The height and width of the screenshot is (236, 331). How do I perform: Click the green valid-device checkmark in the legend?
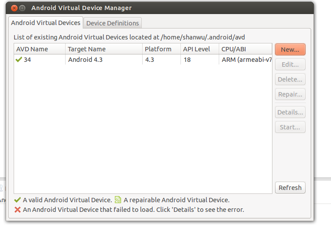point(18,200)
